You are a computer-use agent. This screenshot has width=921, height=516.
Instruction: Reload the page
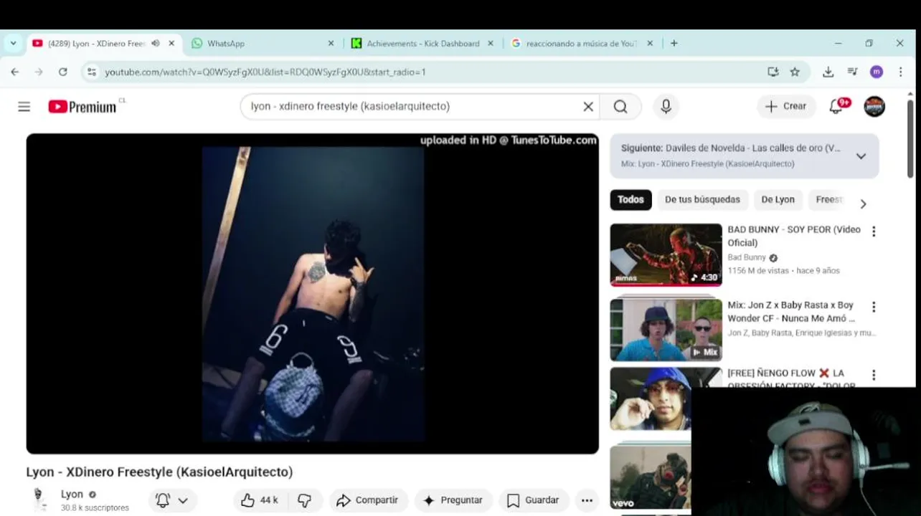(x=63, y=72)
